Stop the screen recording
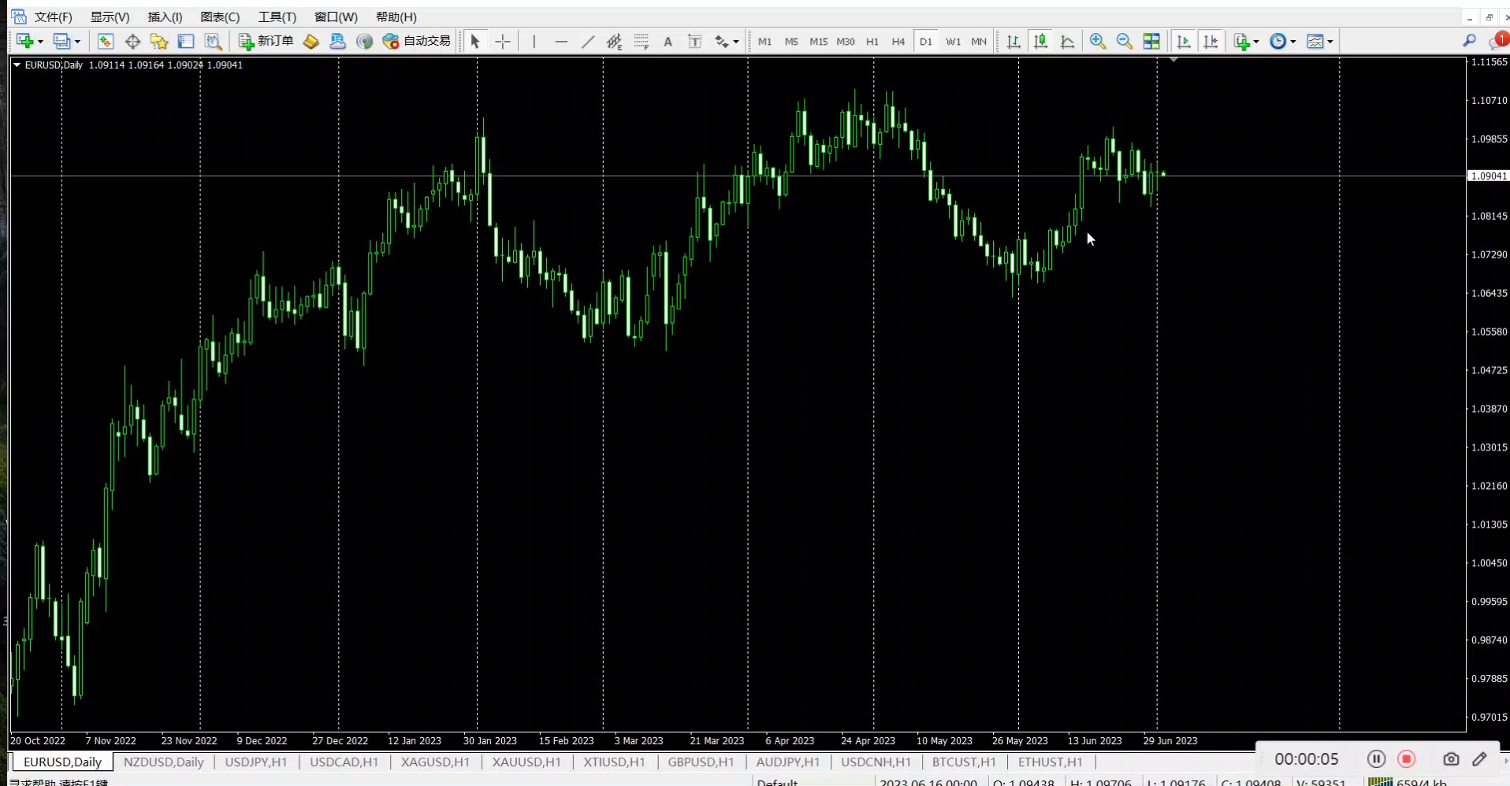Screen dimensions: 1510x786 point(1407,758)
